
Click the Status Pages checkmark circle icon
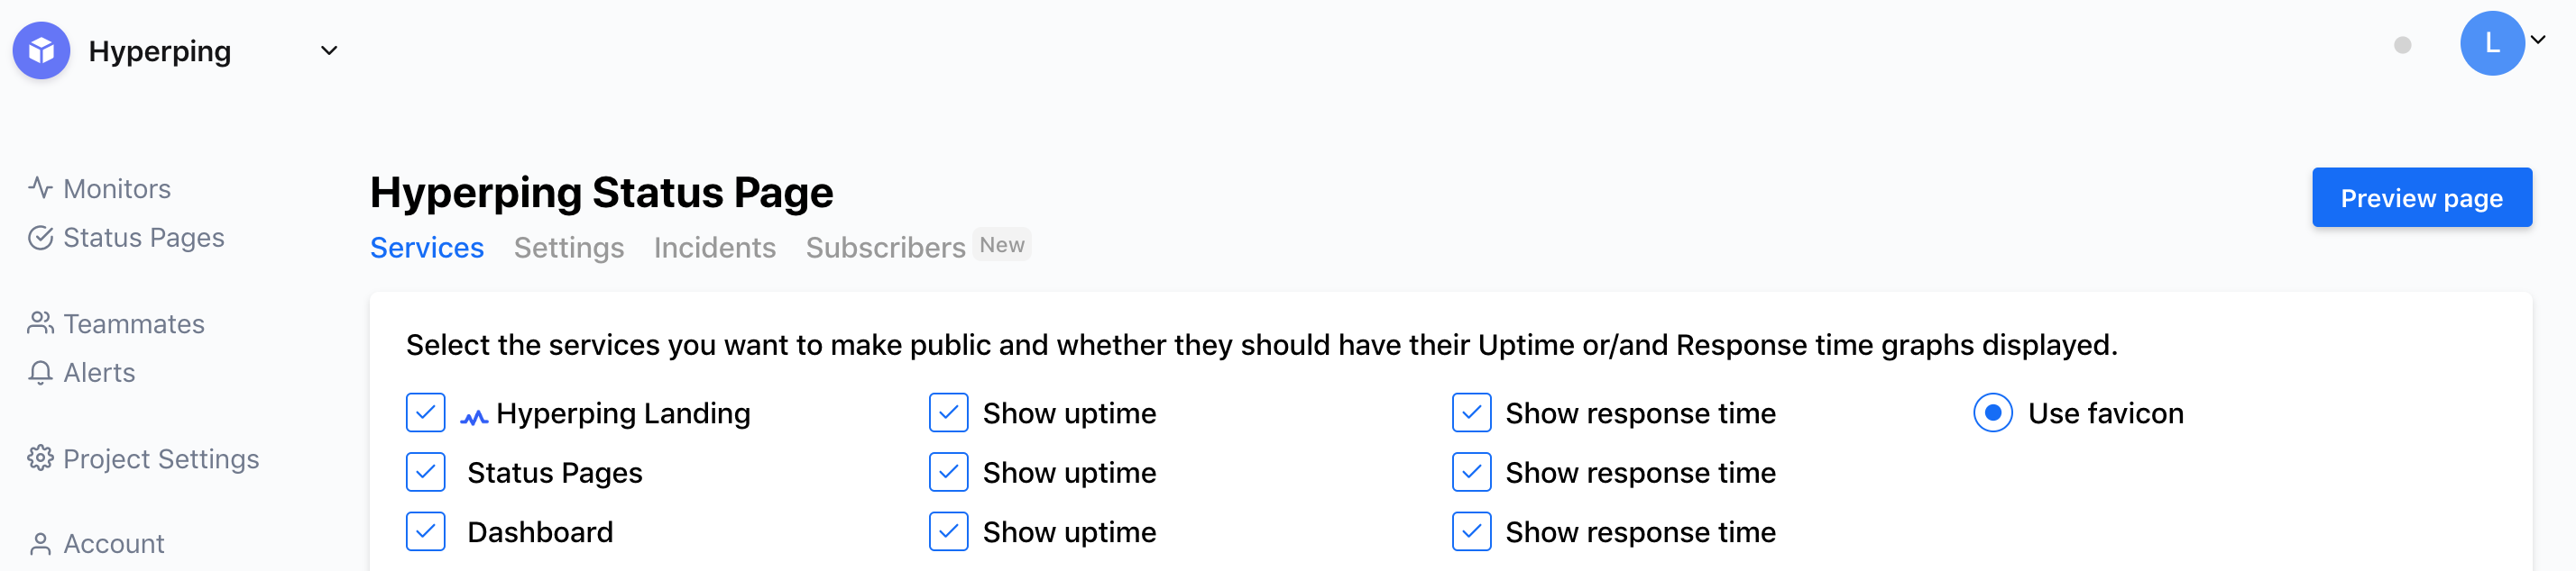pos(40,238)
